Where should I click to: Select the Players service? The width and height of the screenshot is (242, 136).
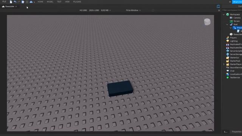coord(233,38)
